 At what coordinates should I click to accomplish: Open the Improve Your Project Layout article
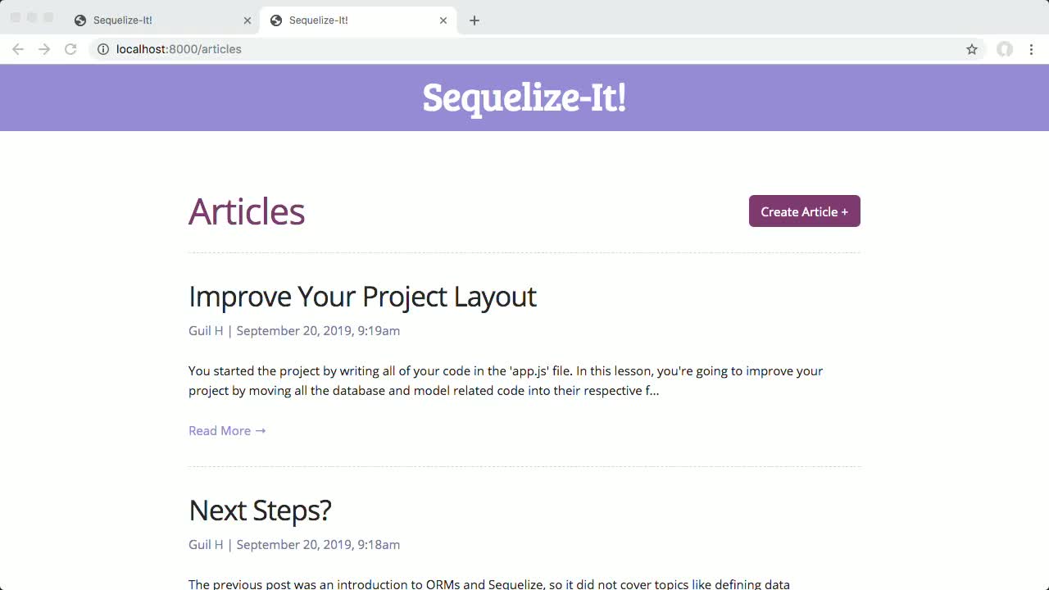point(362,296)
